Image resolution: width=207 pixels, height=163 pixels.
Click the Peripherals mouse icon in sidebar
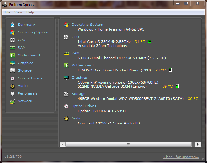(13, 94)
